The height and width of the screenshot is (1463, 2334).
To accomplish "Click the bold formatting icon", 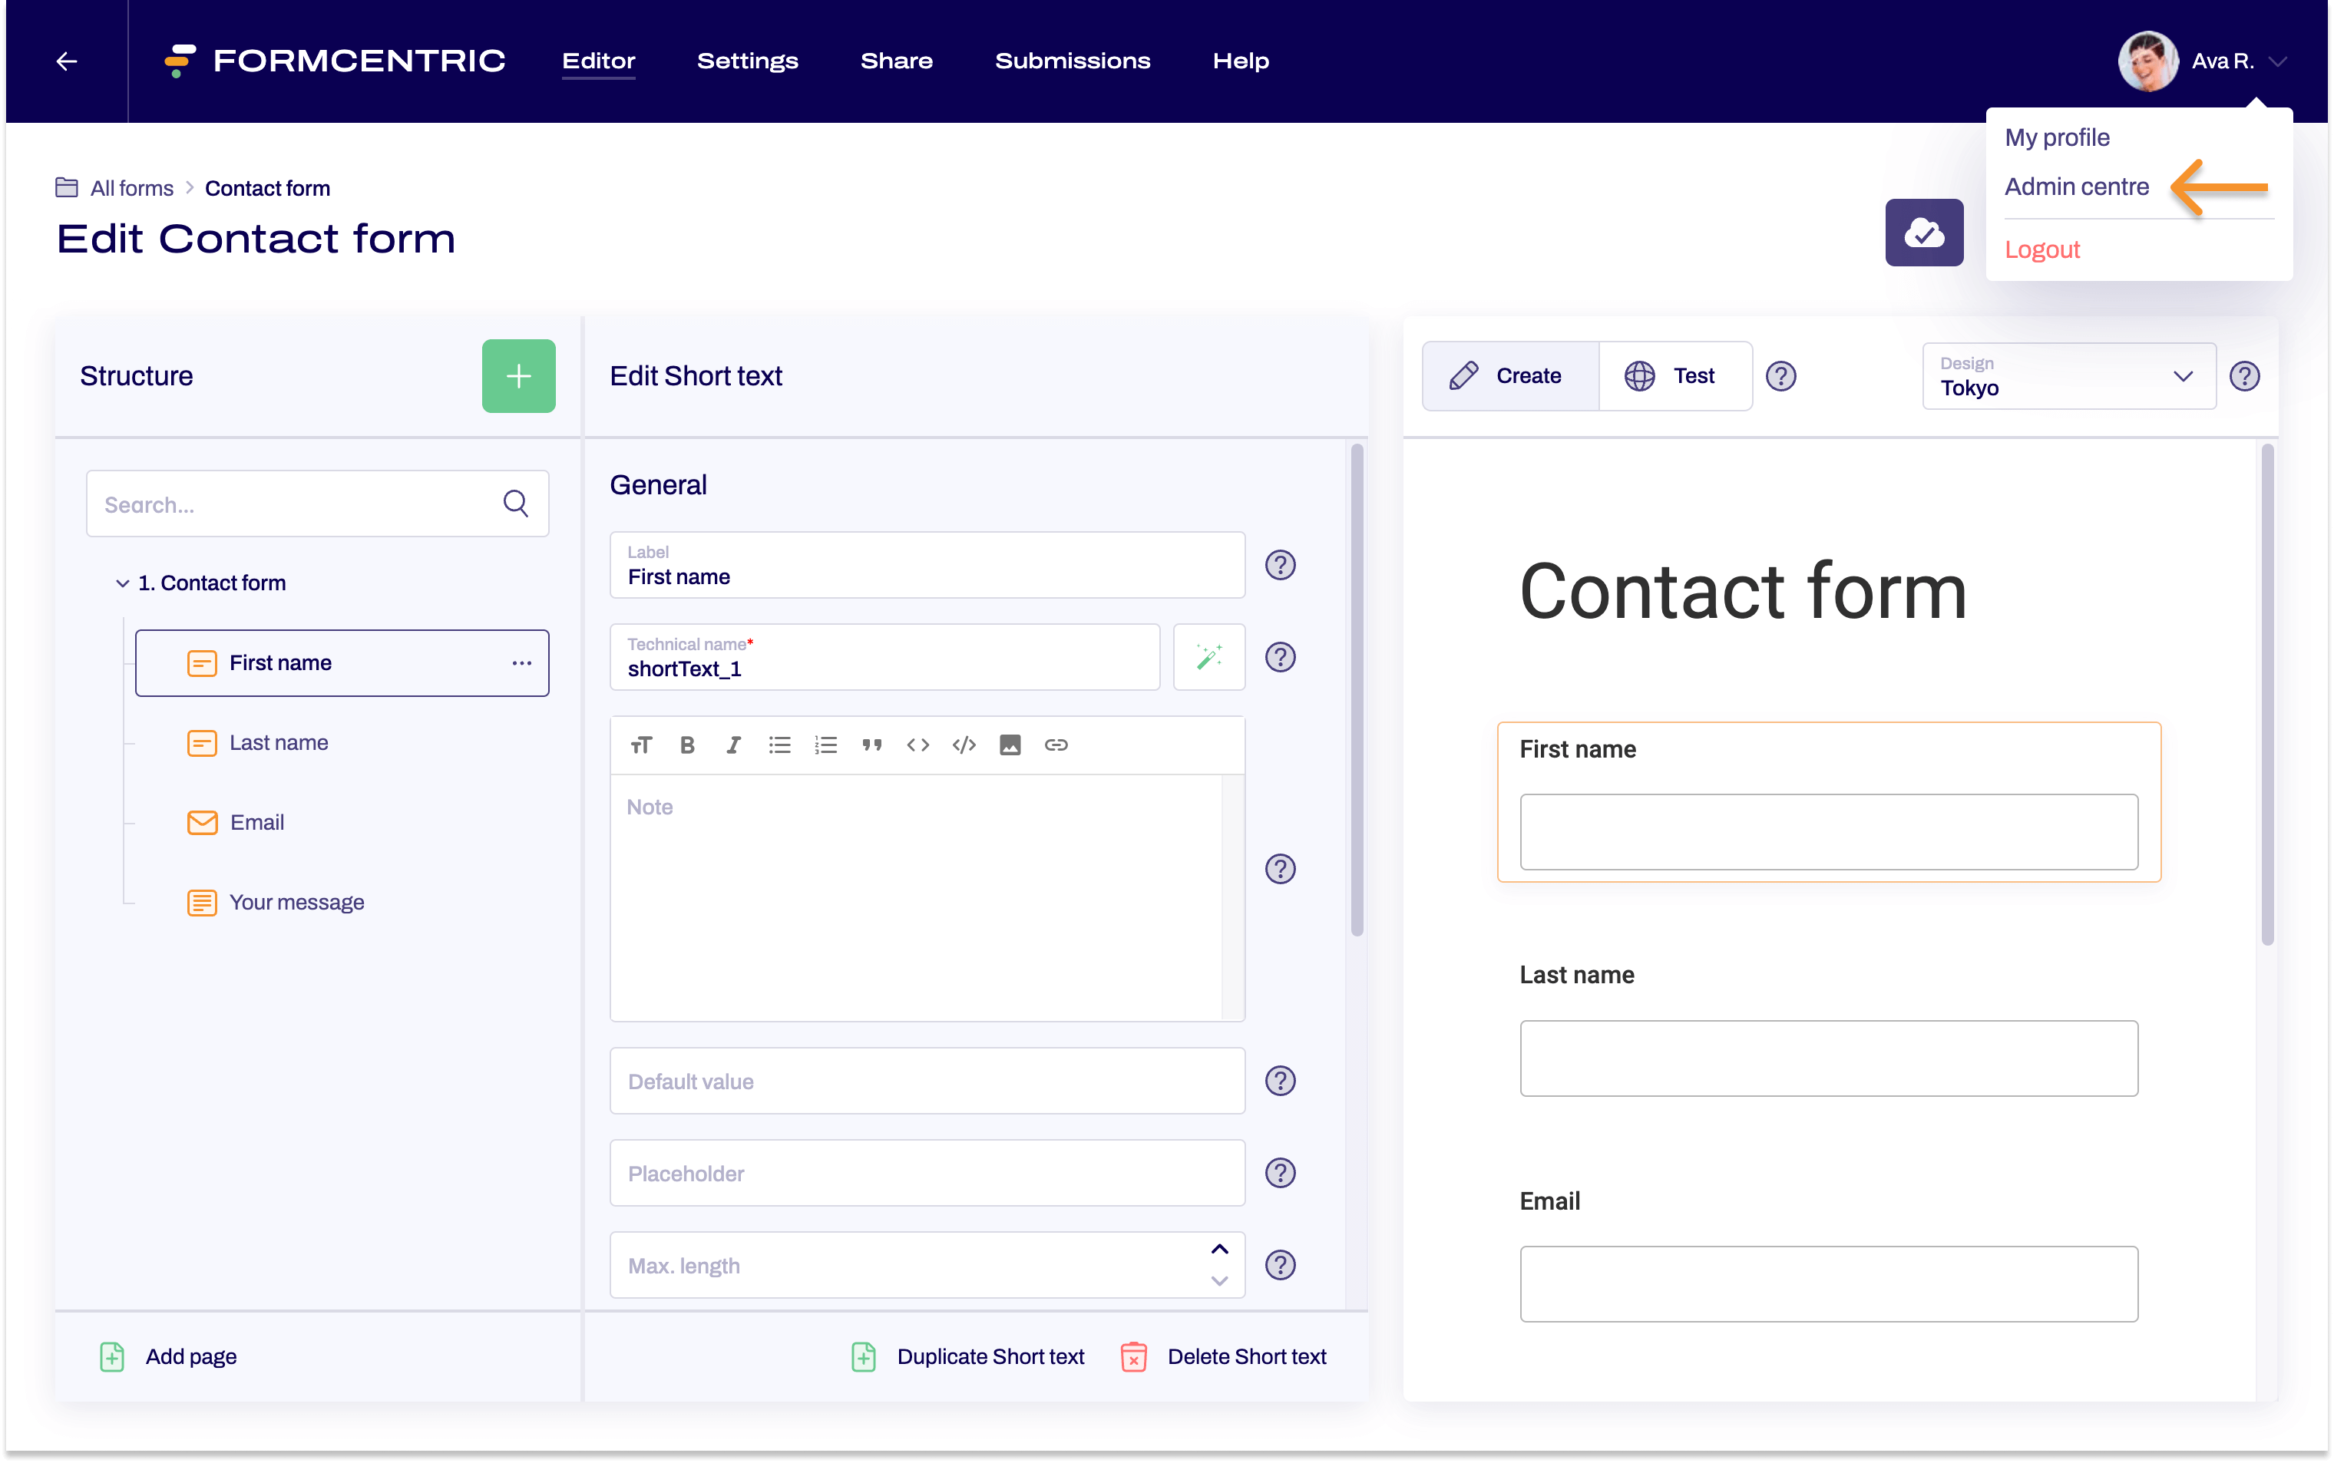I will (x=688, y=743).
